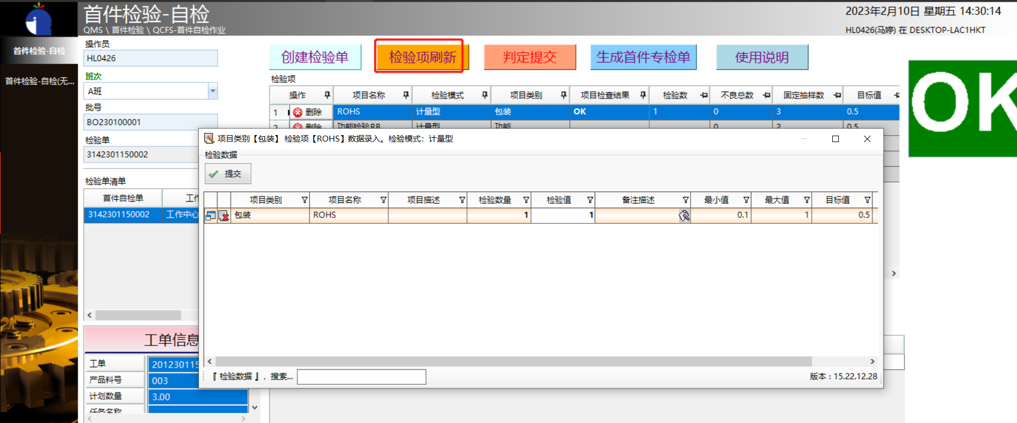The height and width of the screenshot is (423, 1017).
Task: Click the 检验数据 search input field
Action: click(361, 377)
